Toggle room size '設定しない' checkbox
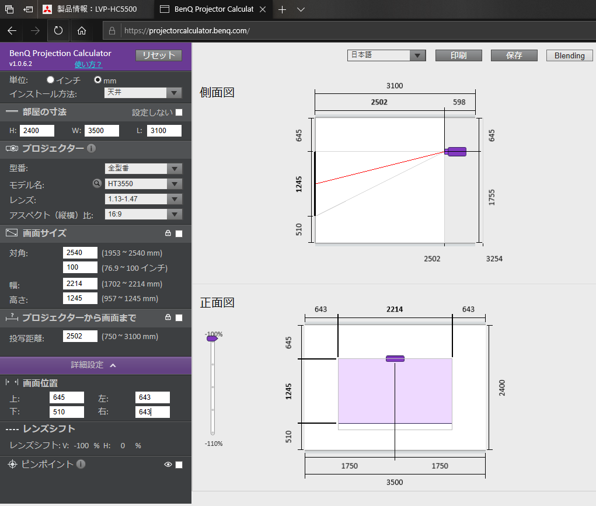 [179, 112]
